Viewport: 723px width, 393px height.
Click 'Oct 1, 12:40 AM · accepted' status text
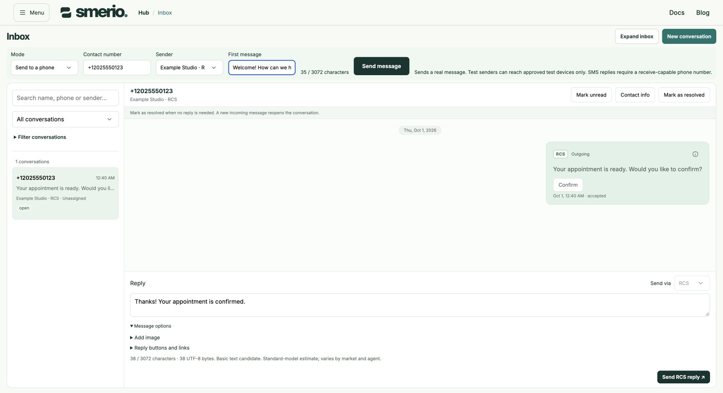579,196
